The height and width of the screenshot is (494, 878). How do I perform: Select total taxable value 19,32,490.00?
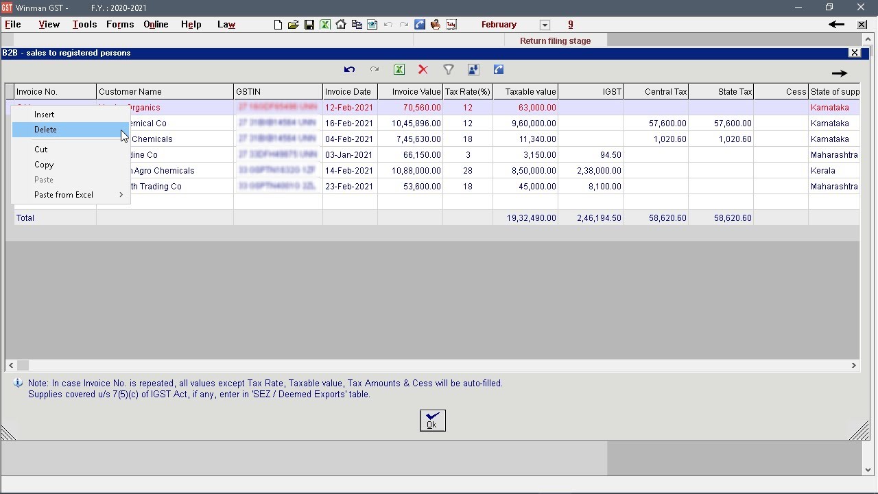(525, 218)
